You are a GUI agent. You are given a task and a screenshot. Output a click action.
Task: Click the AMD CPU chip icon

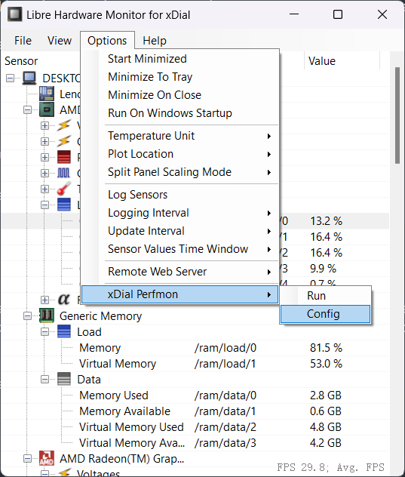tap(47, 109)
